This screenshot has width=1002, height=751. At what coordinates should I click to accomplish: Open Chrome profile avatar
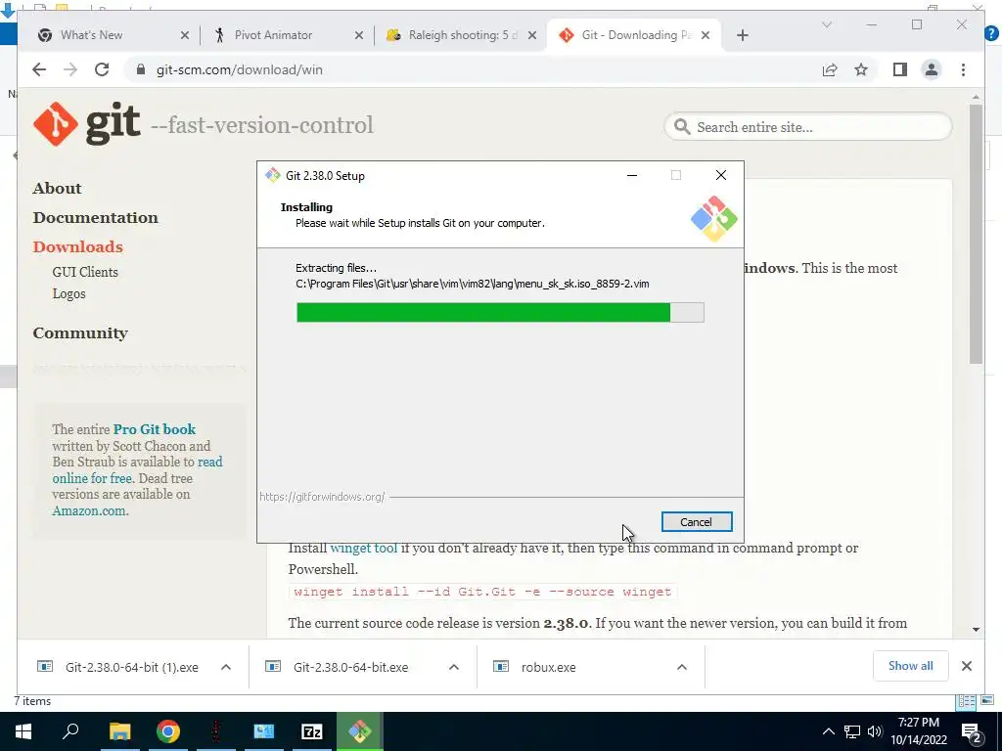point(932,69)
